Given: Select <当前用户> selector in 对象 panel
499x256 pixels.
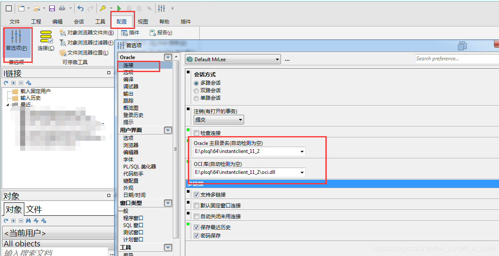Looking at the screenshot, I should [58, 233].
